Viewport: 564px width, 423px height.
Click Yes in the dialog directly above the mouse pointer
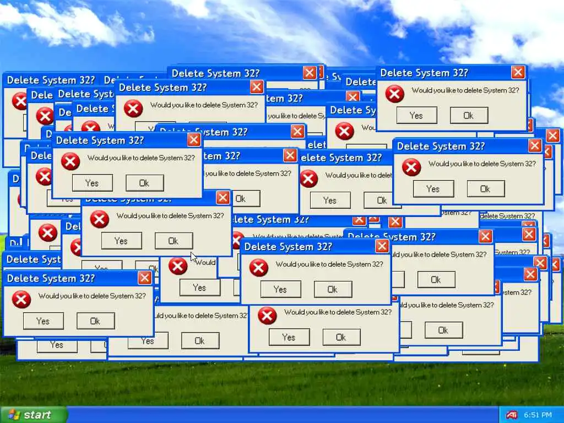(x=121, y=241)
